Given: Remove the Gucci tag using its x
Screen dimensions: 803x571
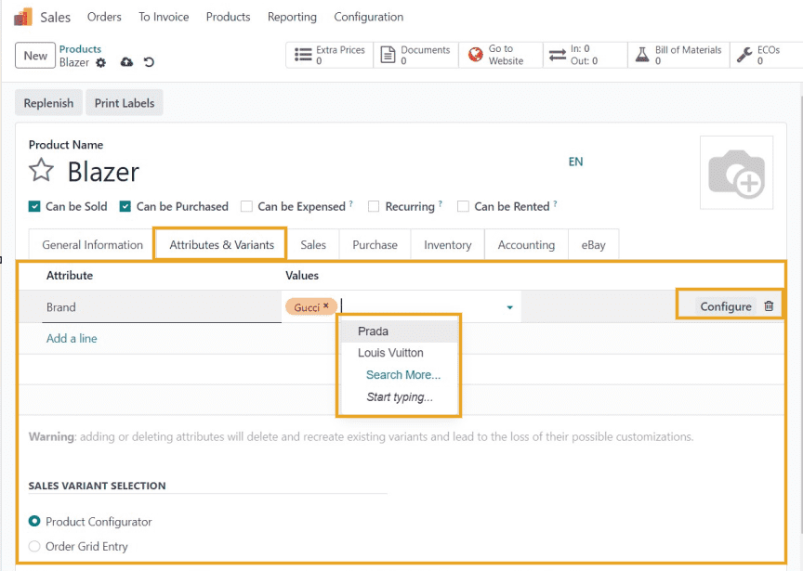Looking at the screenshot, I should click(326, 305).
